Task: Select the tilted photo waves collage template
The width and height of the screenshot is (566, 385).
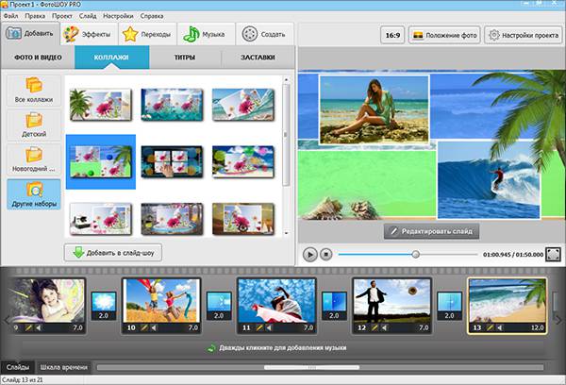Action: [243, 105]
